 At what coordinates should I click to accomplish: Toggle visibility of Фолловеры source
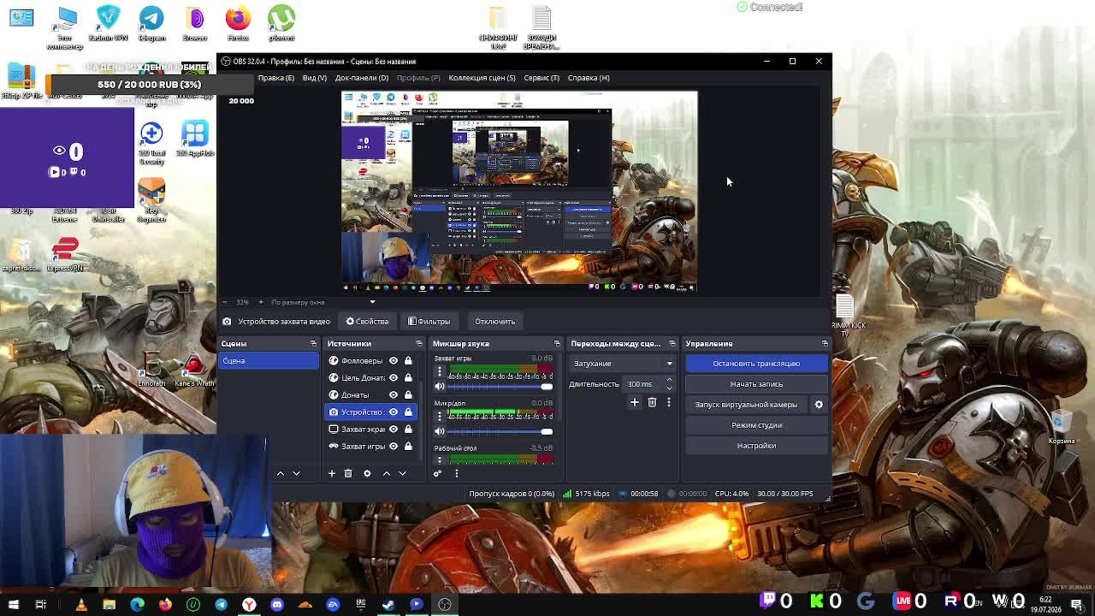pos(394,361)
